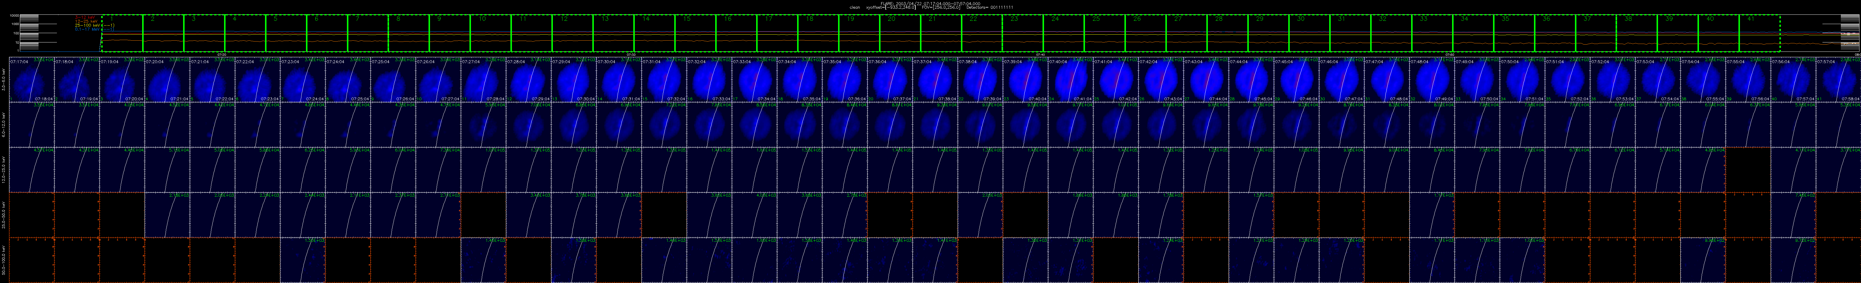Click the '07:50' light curve axis label
Image resolution: width=1861 pixels, height=283 pixels.
click(x=1449, y=54)
